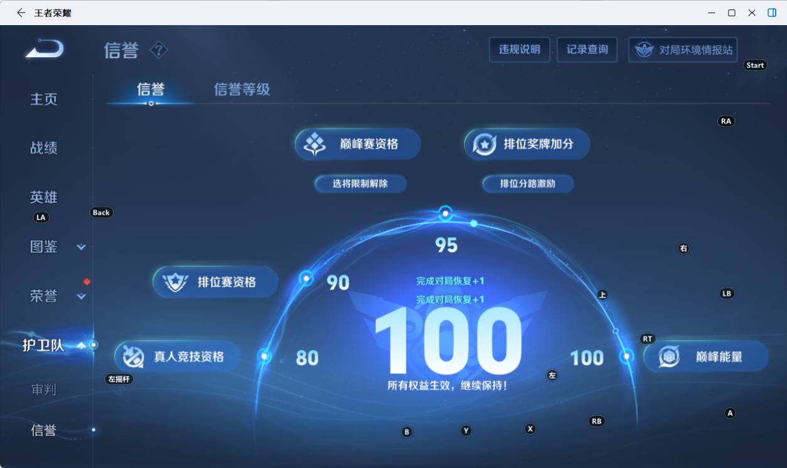The width and height of the screenshot is (787, 468).
Task: Switch to the 信誉等级 tab
Action: [x=241, y=90]
